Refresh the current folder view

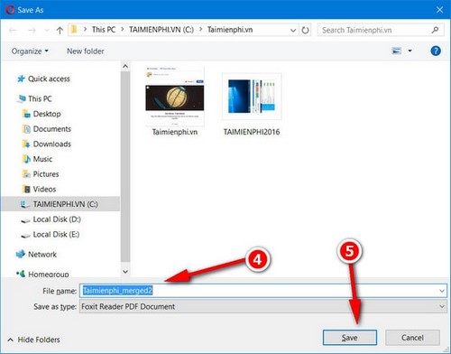tap(305, 30)
